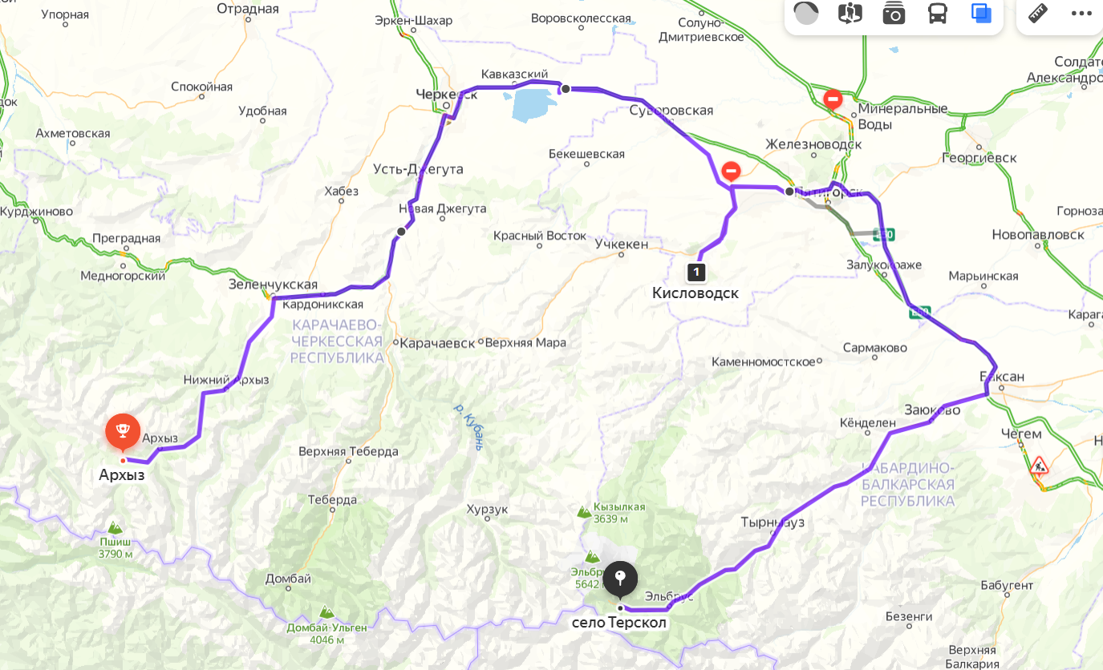
Task: Click route waypoint dot near Новая Джегута
Action: pos(401,232)
